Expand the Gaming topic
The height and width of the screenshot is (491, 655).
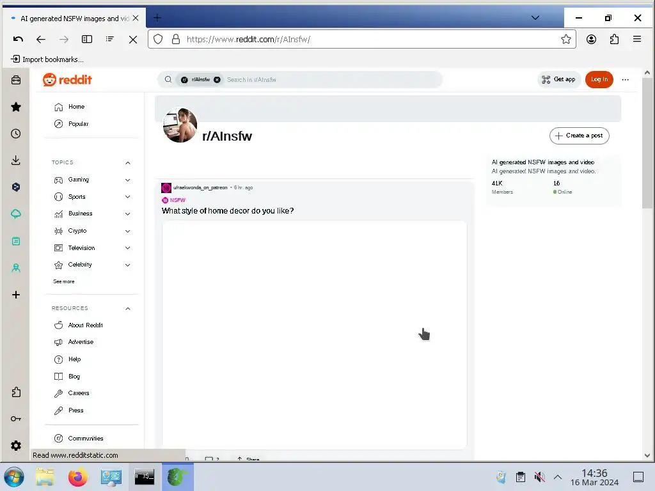(x=128, y=180)
